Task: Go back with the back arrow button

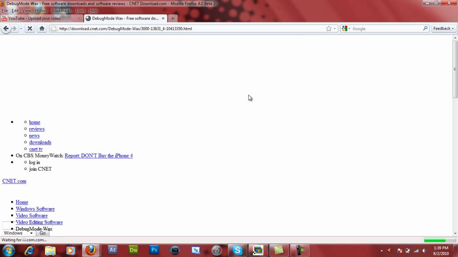Action: 6,29
